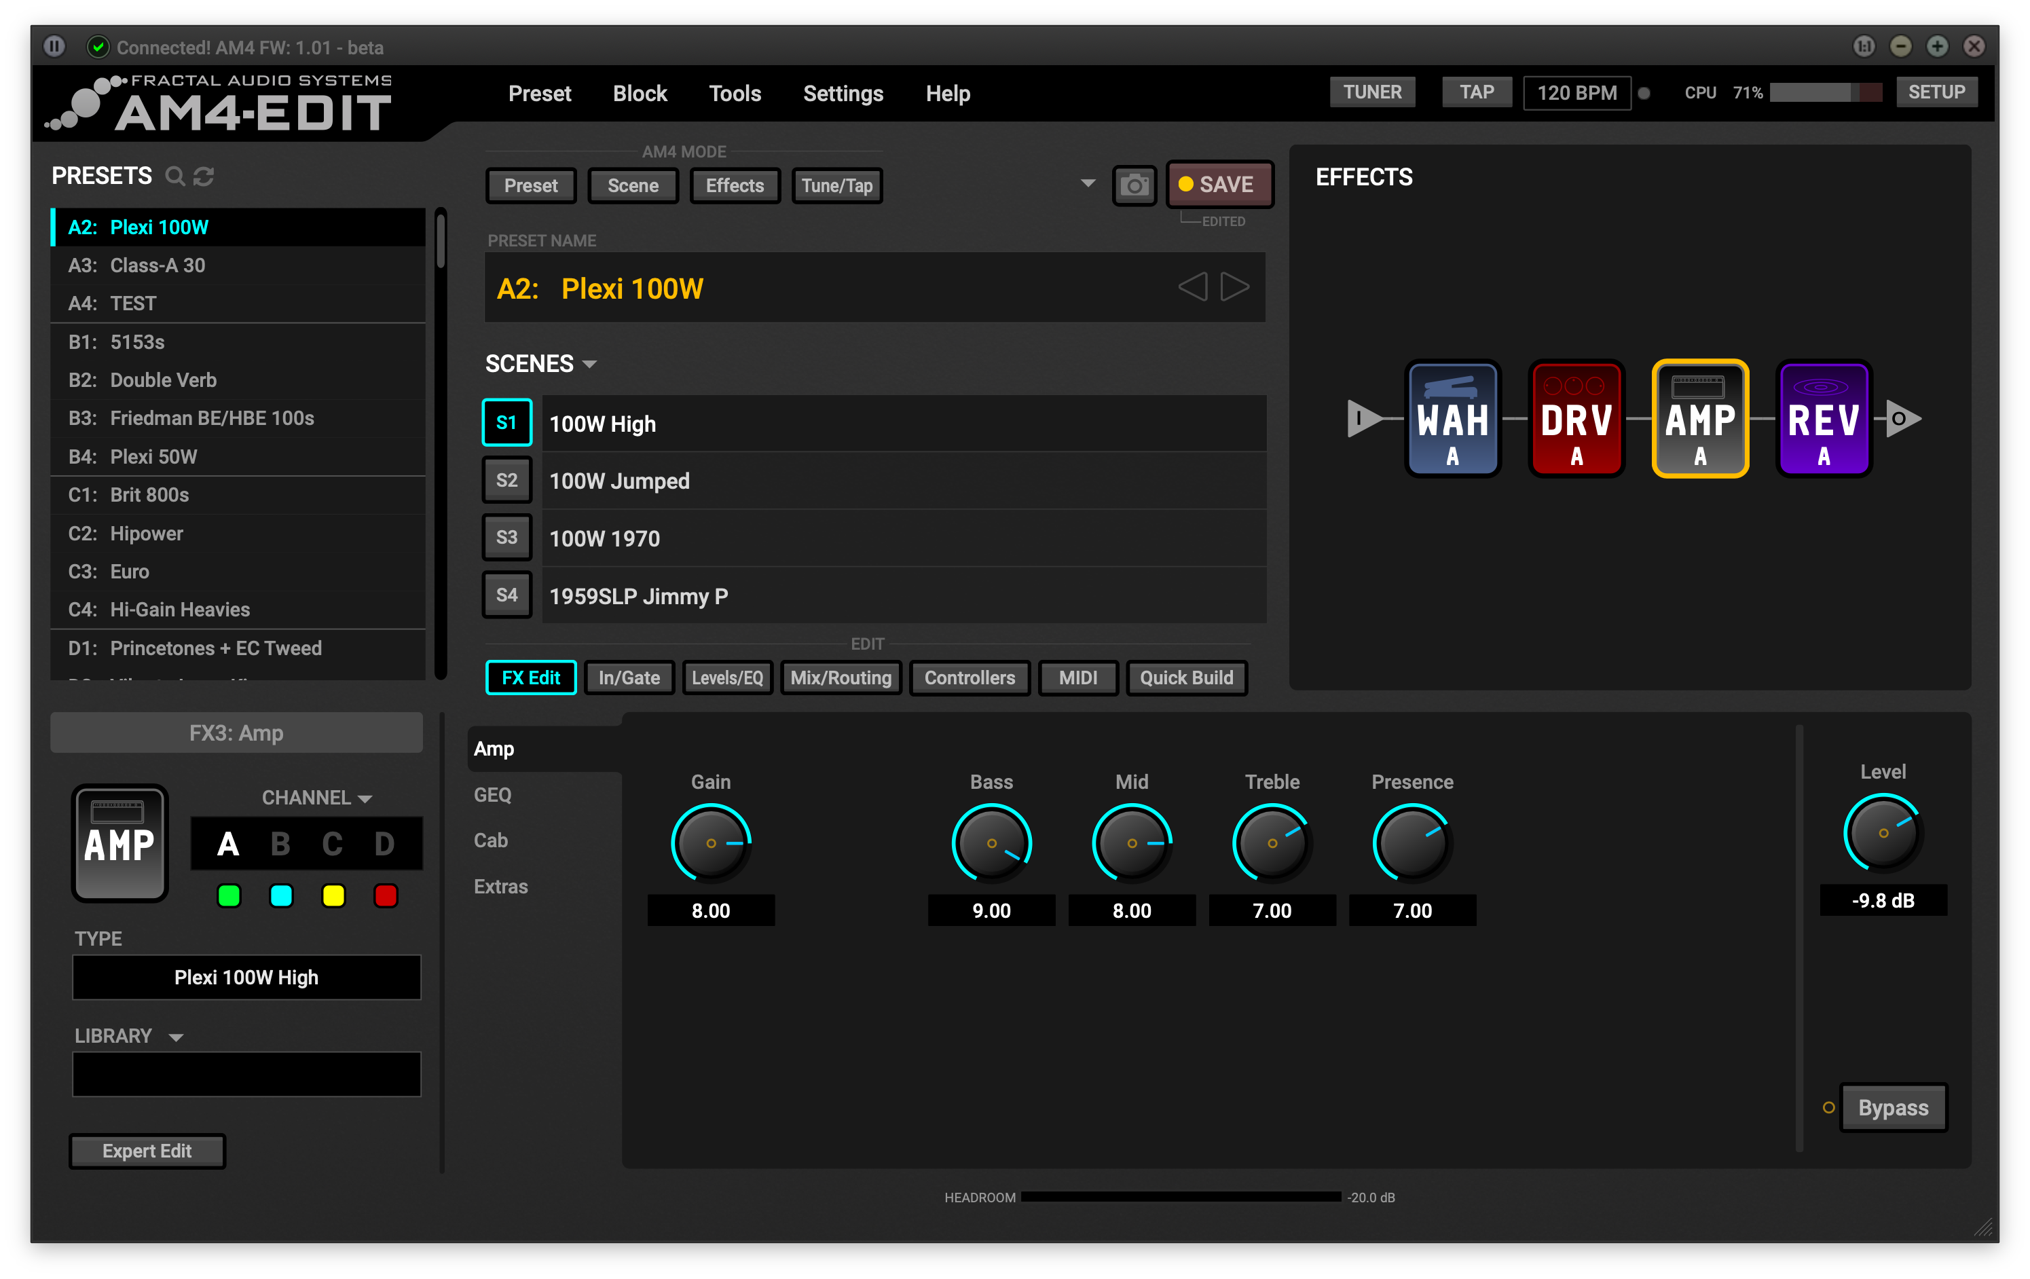Click the presets search magnifier icon
The width and height of the screenshot is (2030, 1279).
tap(174, 177)
